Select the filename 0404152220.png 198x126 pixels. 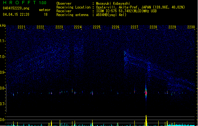[16, 8]
